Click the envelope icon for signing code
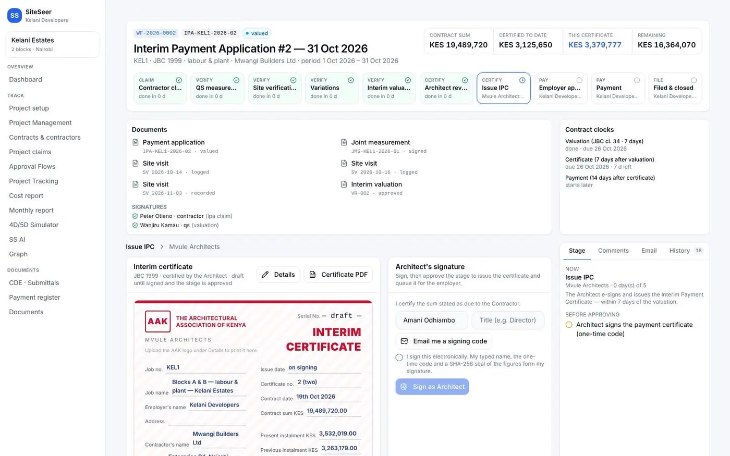The image size is (730, 456). click(x=404, y=341)
